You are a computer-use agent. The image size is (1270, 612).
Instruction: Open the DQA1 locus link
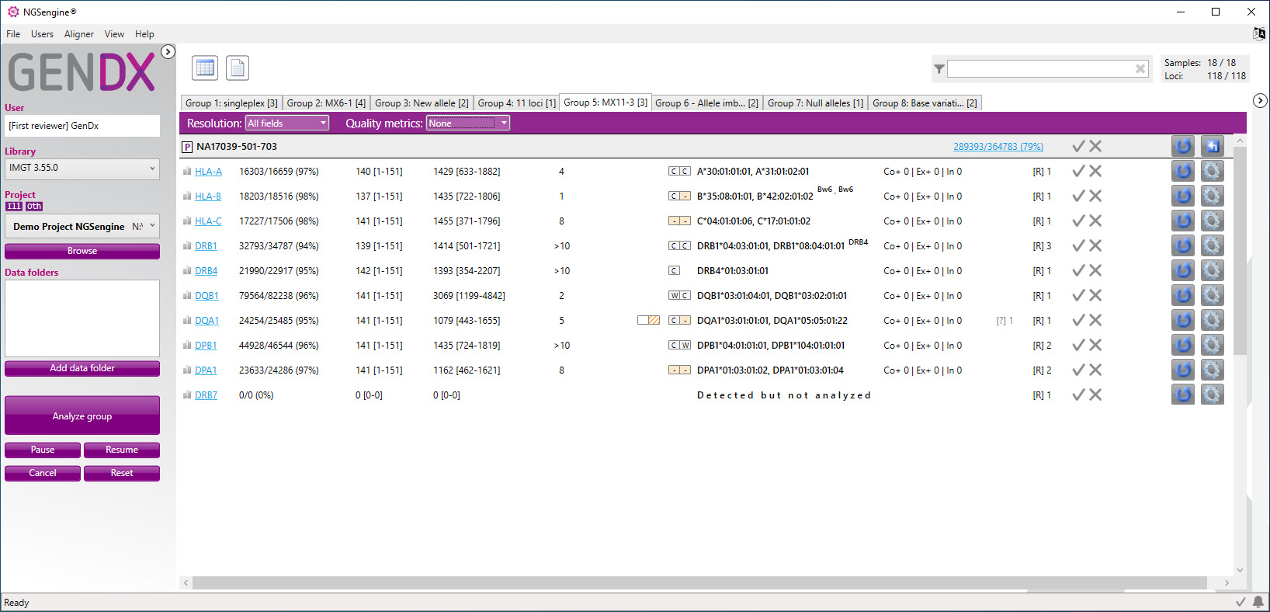tap(206, 321)
